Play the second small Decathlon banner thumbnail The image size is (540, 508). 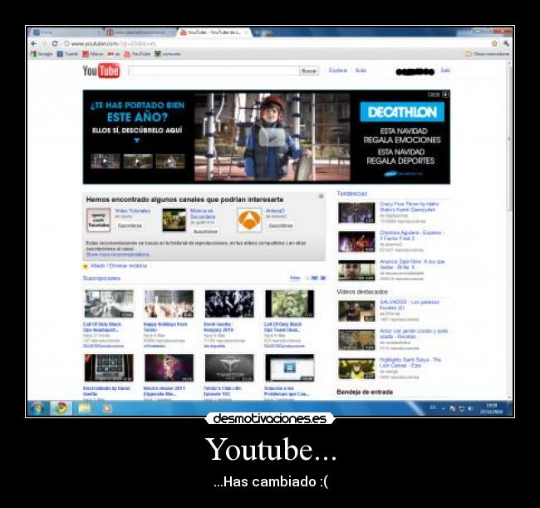click(138, 161)
